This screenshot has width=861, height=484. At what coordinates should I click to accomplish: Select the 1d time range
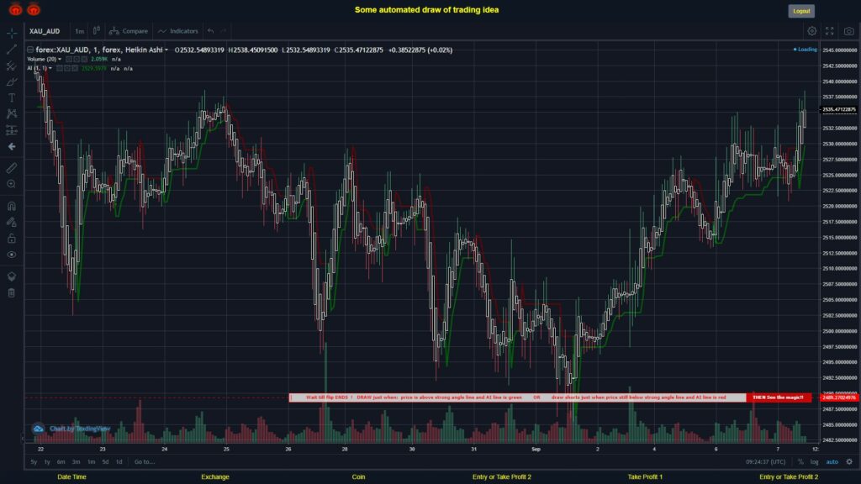coord(119,462)
